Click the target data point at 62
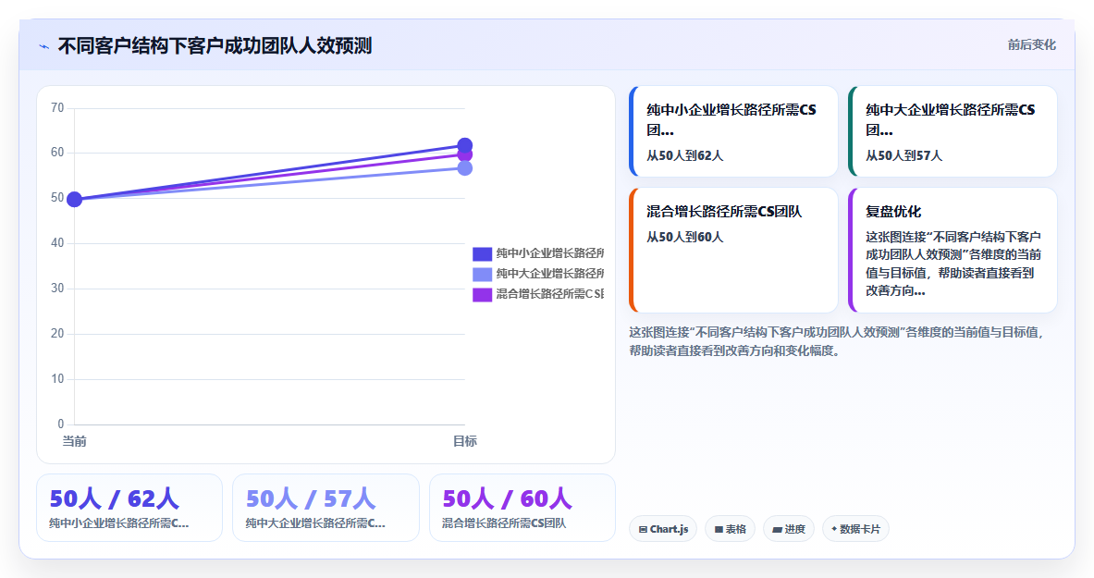This screenshot has height=578, width=1094. coord(464,145)
